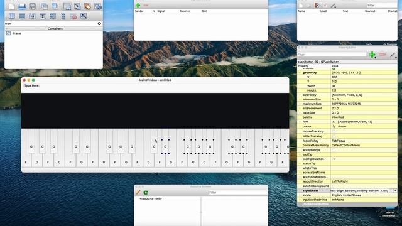
Task: Click the Frame widget in Widget Box
Action: tap(17, 33)
